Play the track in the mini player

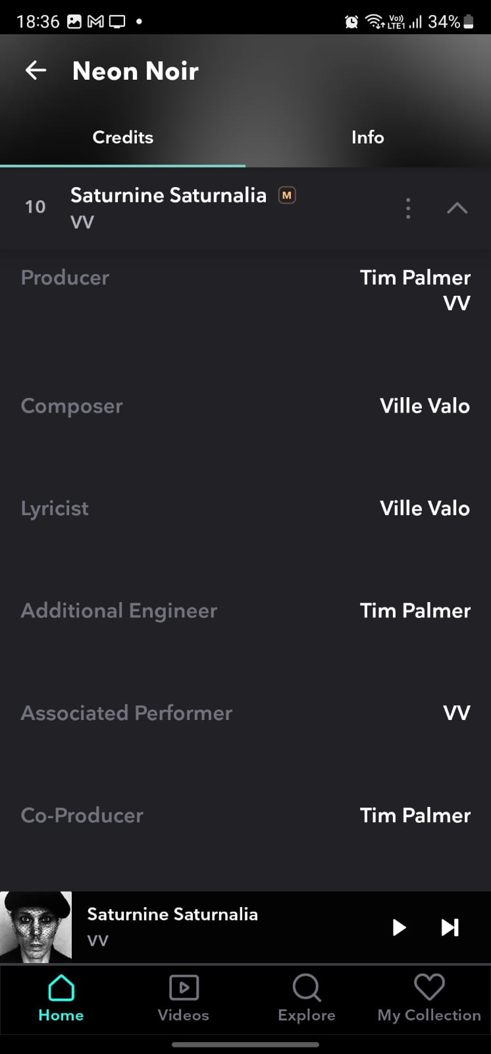(x=399, y=928)
